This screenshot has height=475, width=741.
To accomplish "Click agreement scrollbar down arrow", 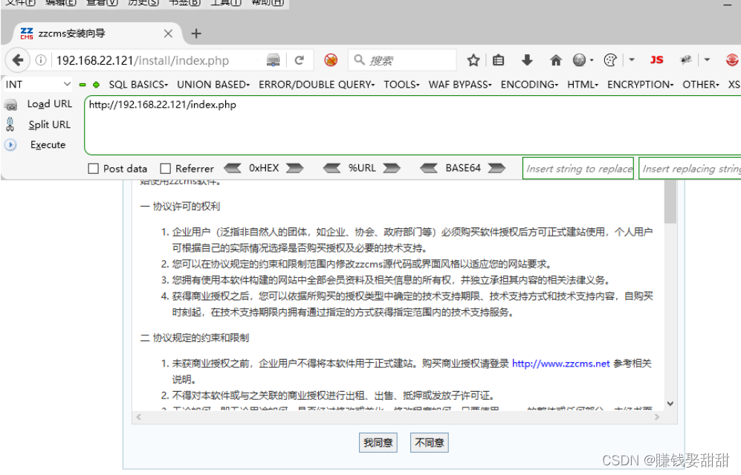I will click(670, 404).
